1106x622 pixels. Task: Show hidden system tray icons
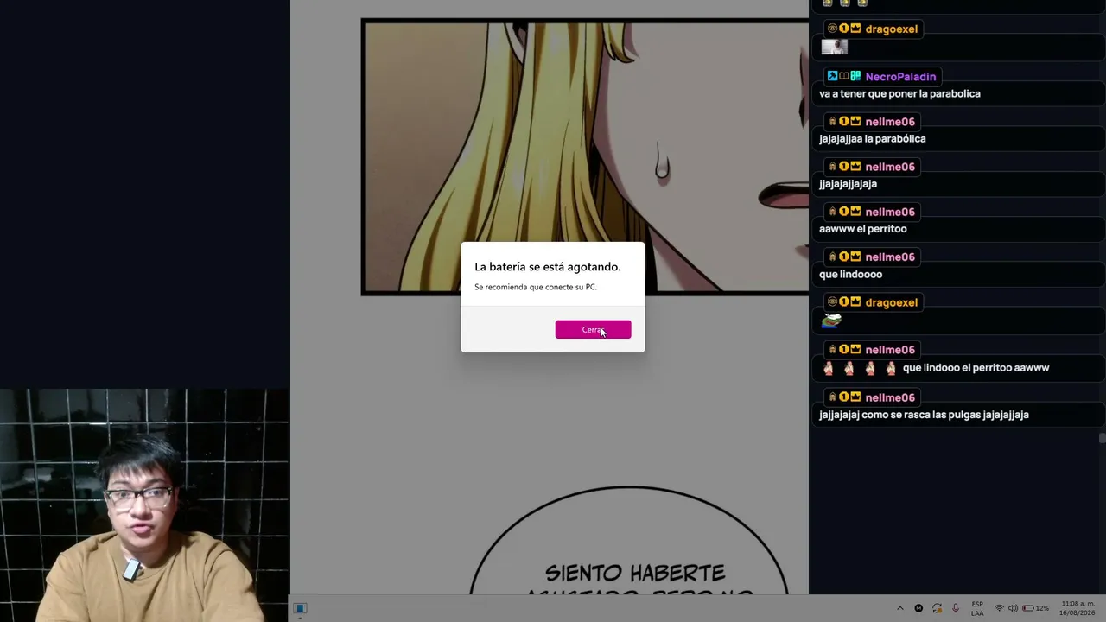(x=900, y=608)
